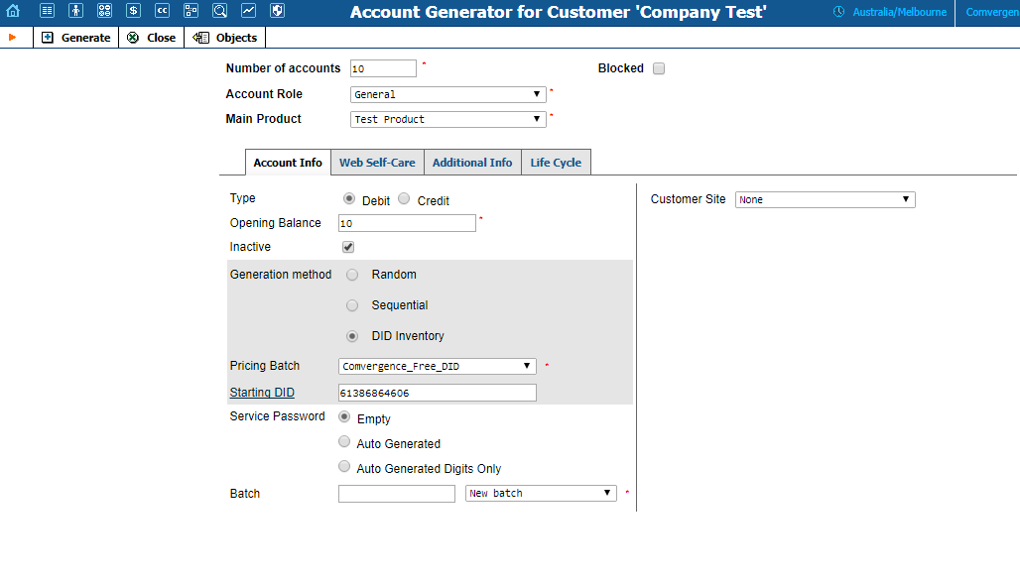Click the Generate button
The height and width of the screenshot is (582, 1020).
click(76, 38)
